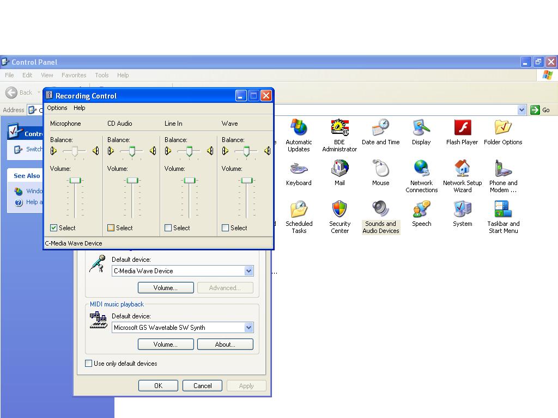This screenshot has width=558, height=418.
Task: Launch the Network Setup Wizard
Action: 462,176
